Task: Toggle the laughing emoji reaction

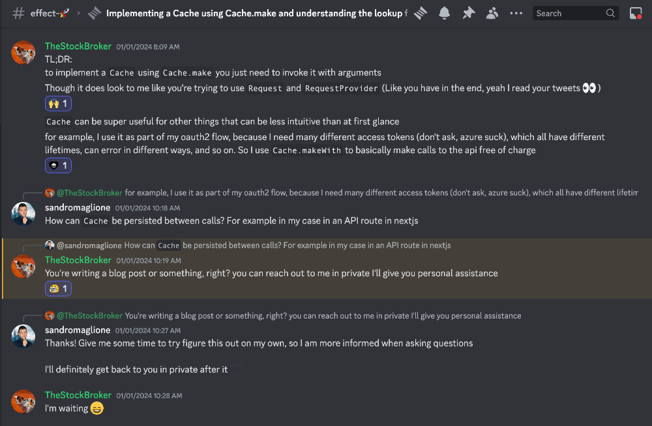Action: pos(58,289)
